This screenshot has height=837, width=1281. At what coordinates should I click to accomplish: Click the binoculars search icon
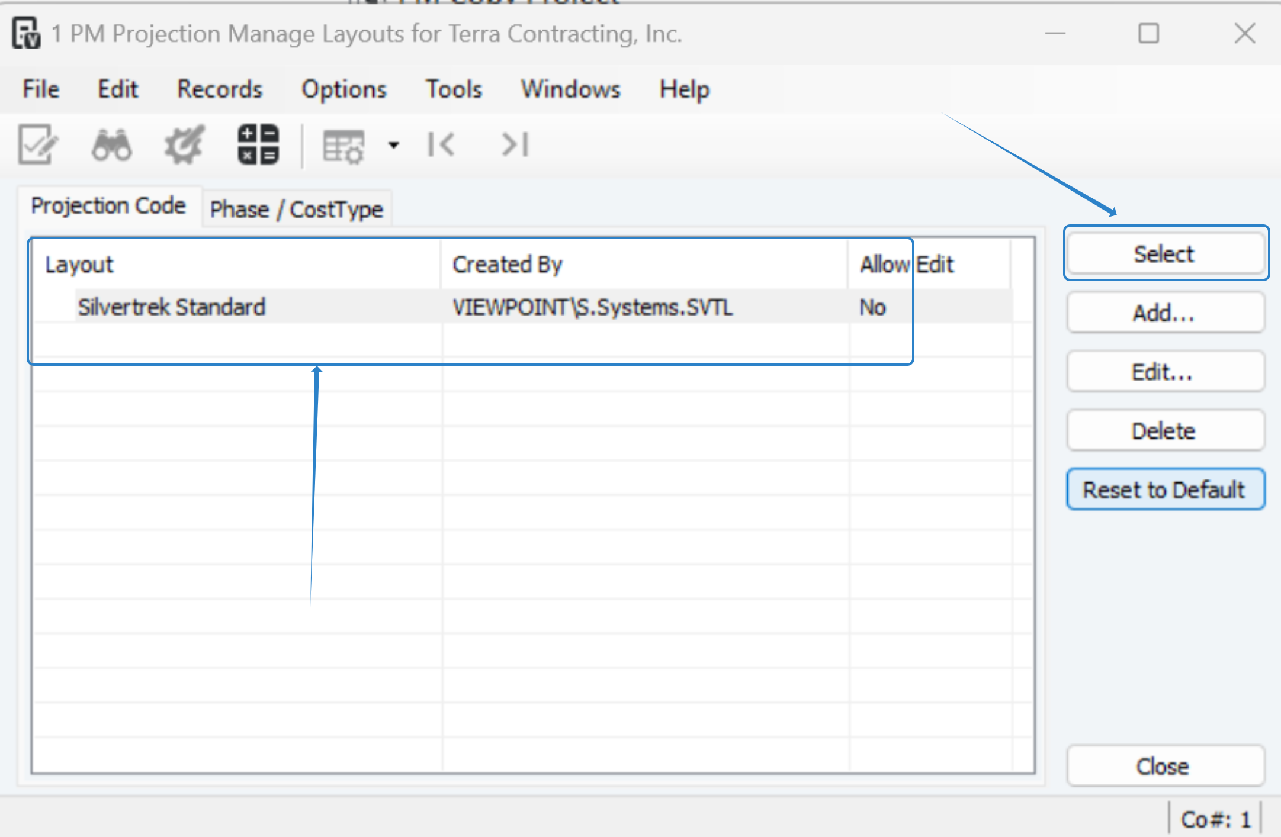point(111,145)
